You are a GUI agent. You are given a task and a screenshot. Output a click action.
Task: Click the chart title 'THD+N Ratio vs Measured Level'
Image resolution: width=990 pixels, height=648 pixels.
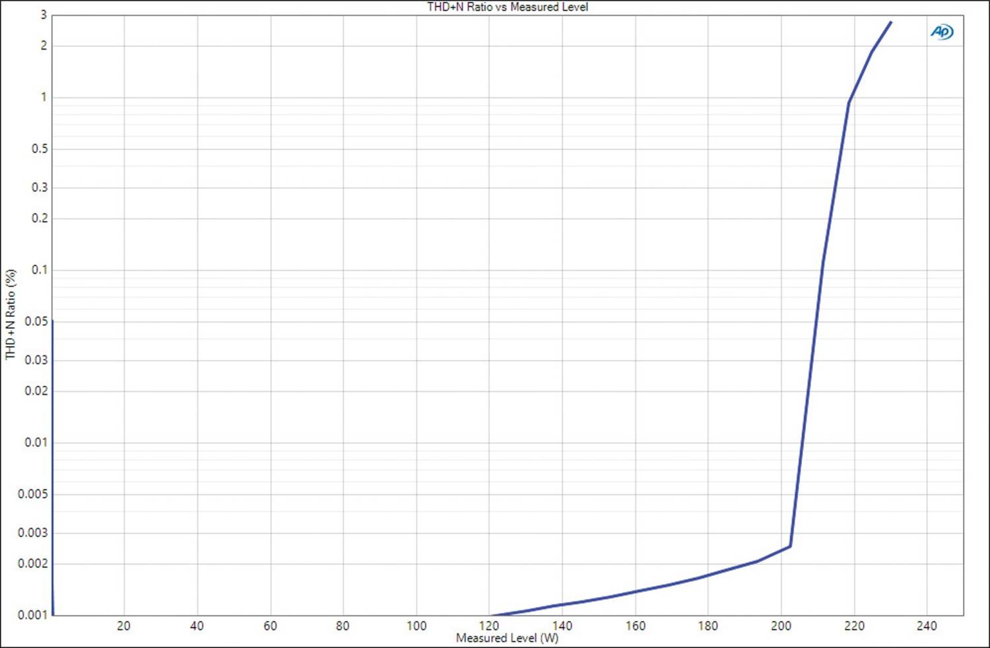click(508, 7)
